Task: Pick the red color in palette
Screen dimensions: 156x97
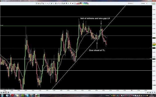Action: pos(77,4)
